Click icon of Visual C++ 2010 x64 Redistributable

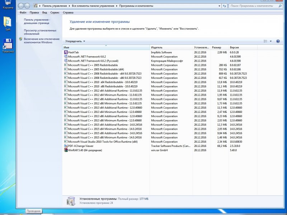66,82
